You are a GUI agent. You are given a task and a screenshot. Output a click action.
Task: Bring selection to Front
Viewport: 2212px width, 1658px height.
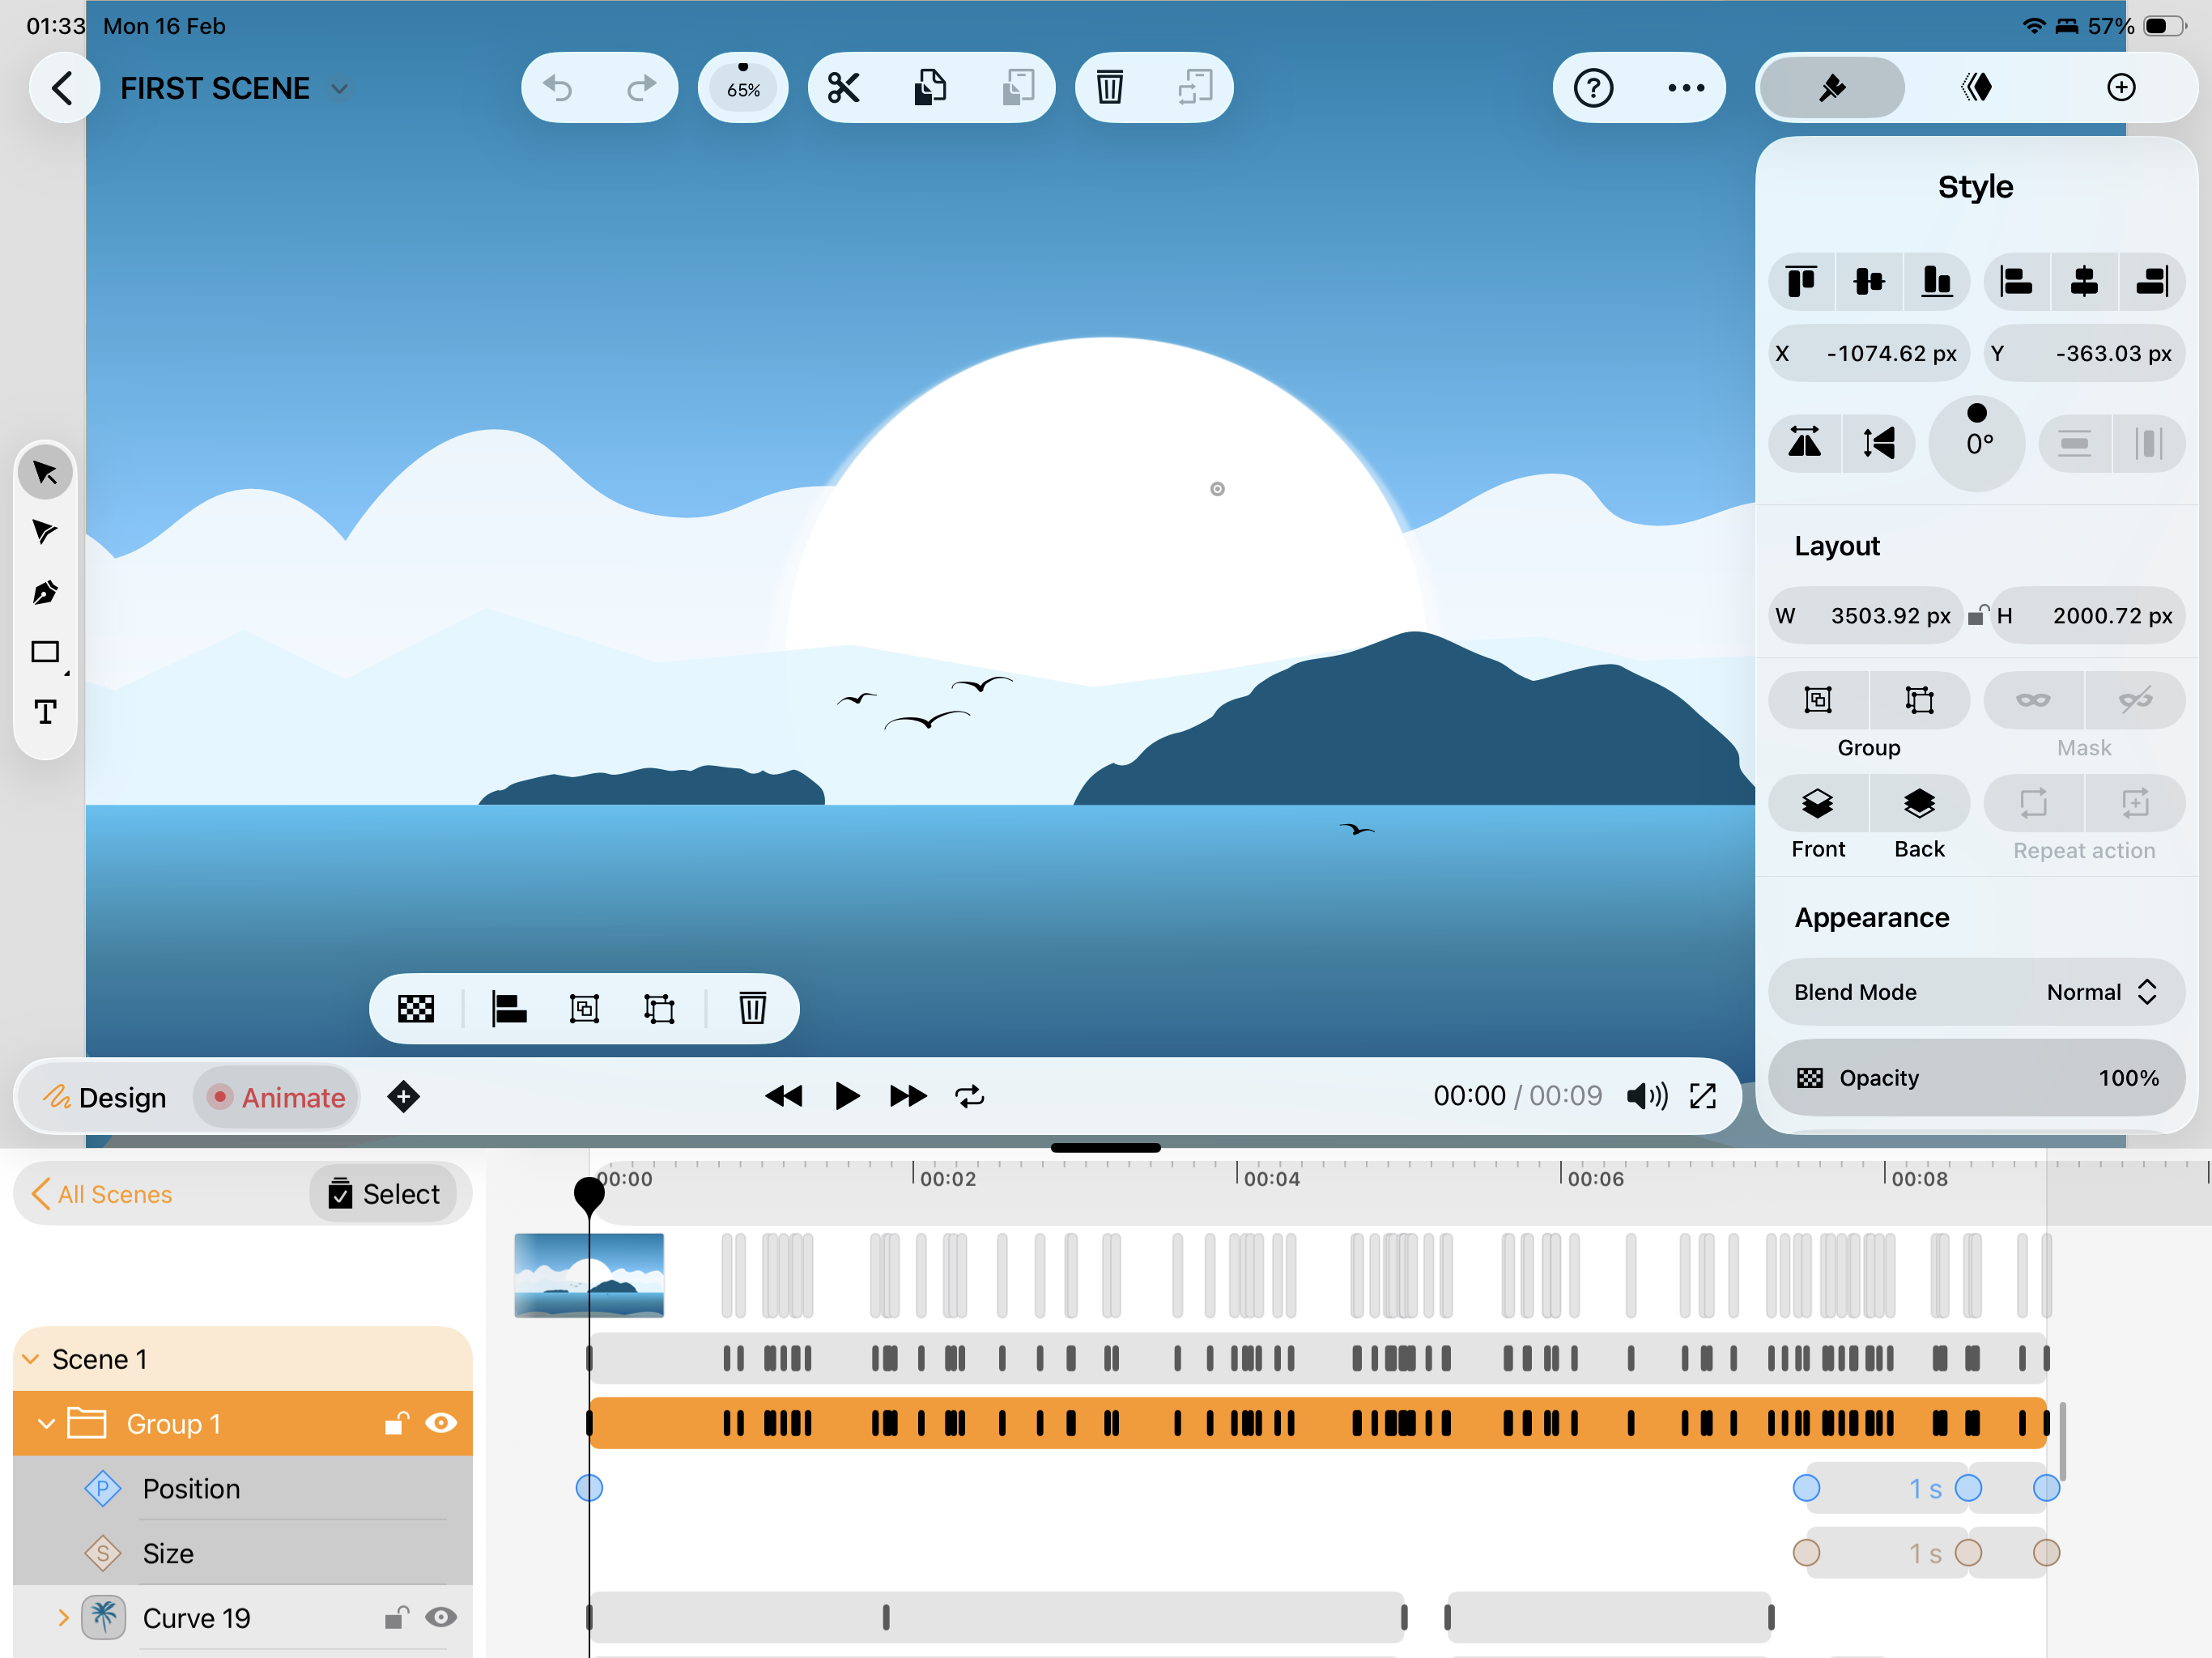click(1817, 804)
